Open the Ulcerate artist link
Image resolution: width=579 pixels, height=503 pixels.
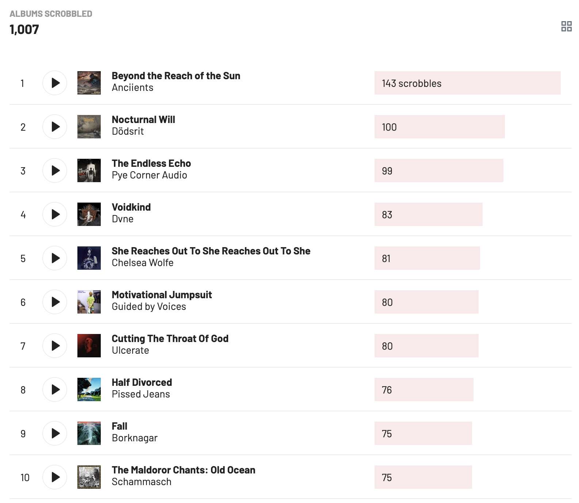tap(130, 350)
